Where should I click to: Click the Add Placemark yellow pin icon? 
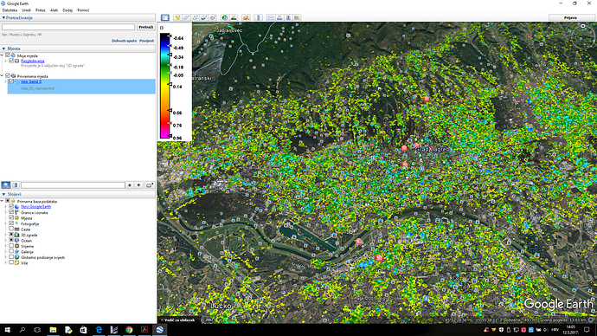(x=177, y=17)
